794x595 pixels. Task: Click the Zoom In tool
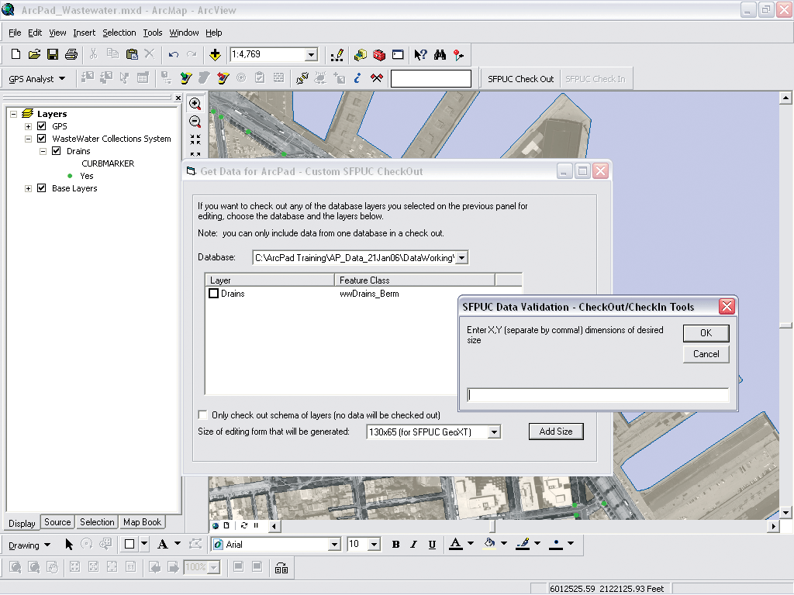click(195, 104)
